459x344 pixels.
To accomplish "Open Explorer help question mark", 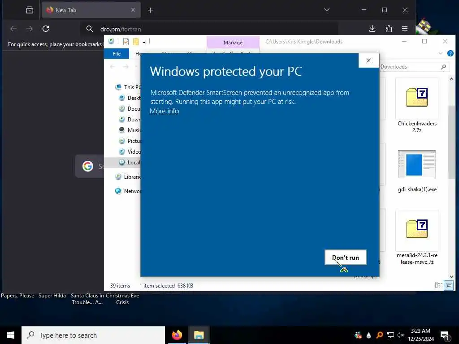I will click(x=450, y=54).
